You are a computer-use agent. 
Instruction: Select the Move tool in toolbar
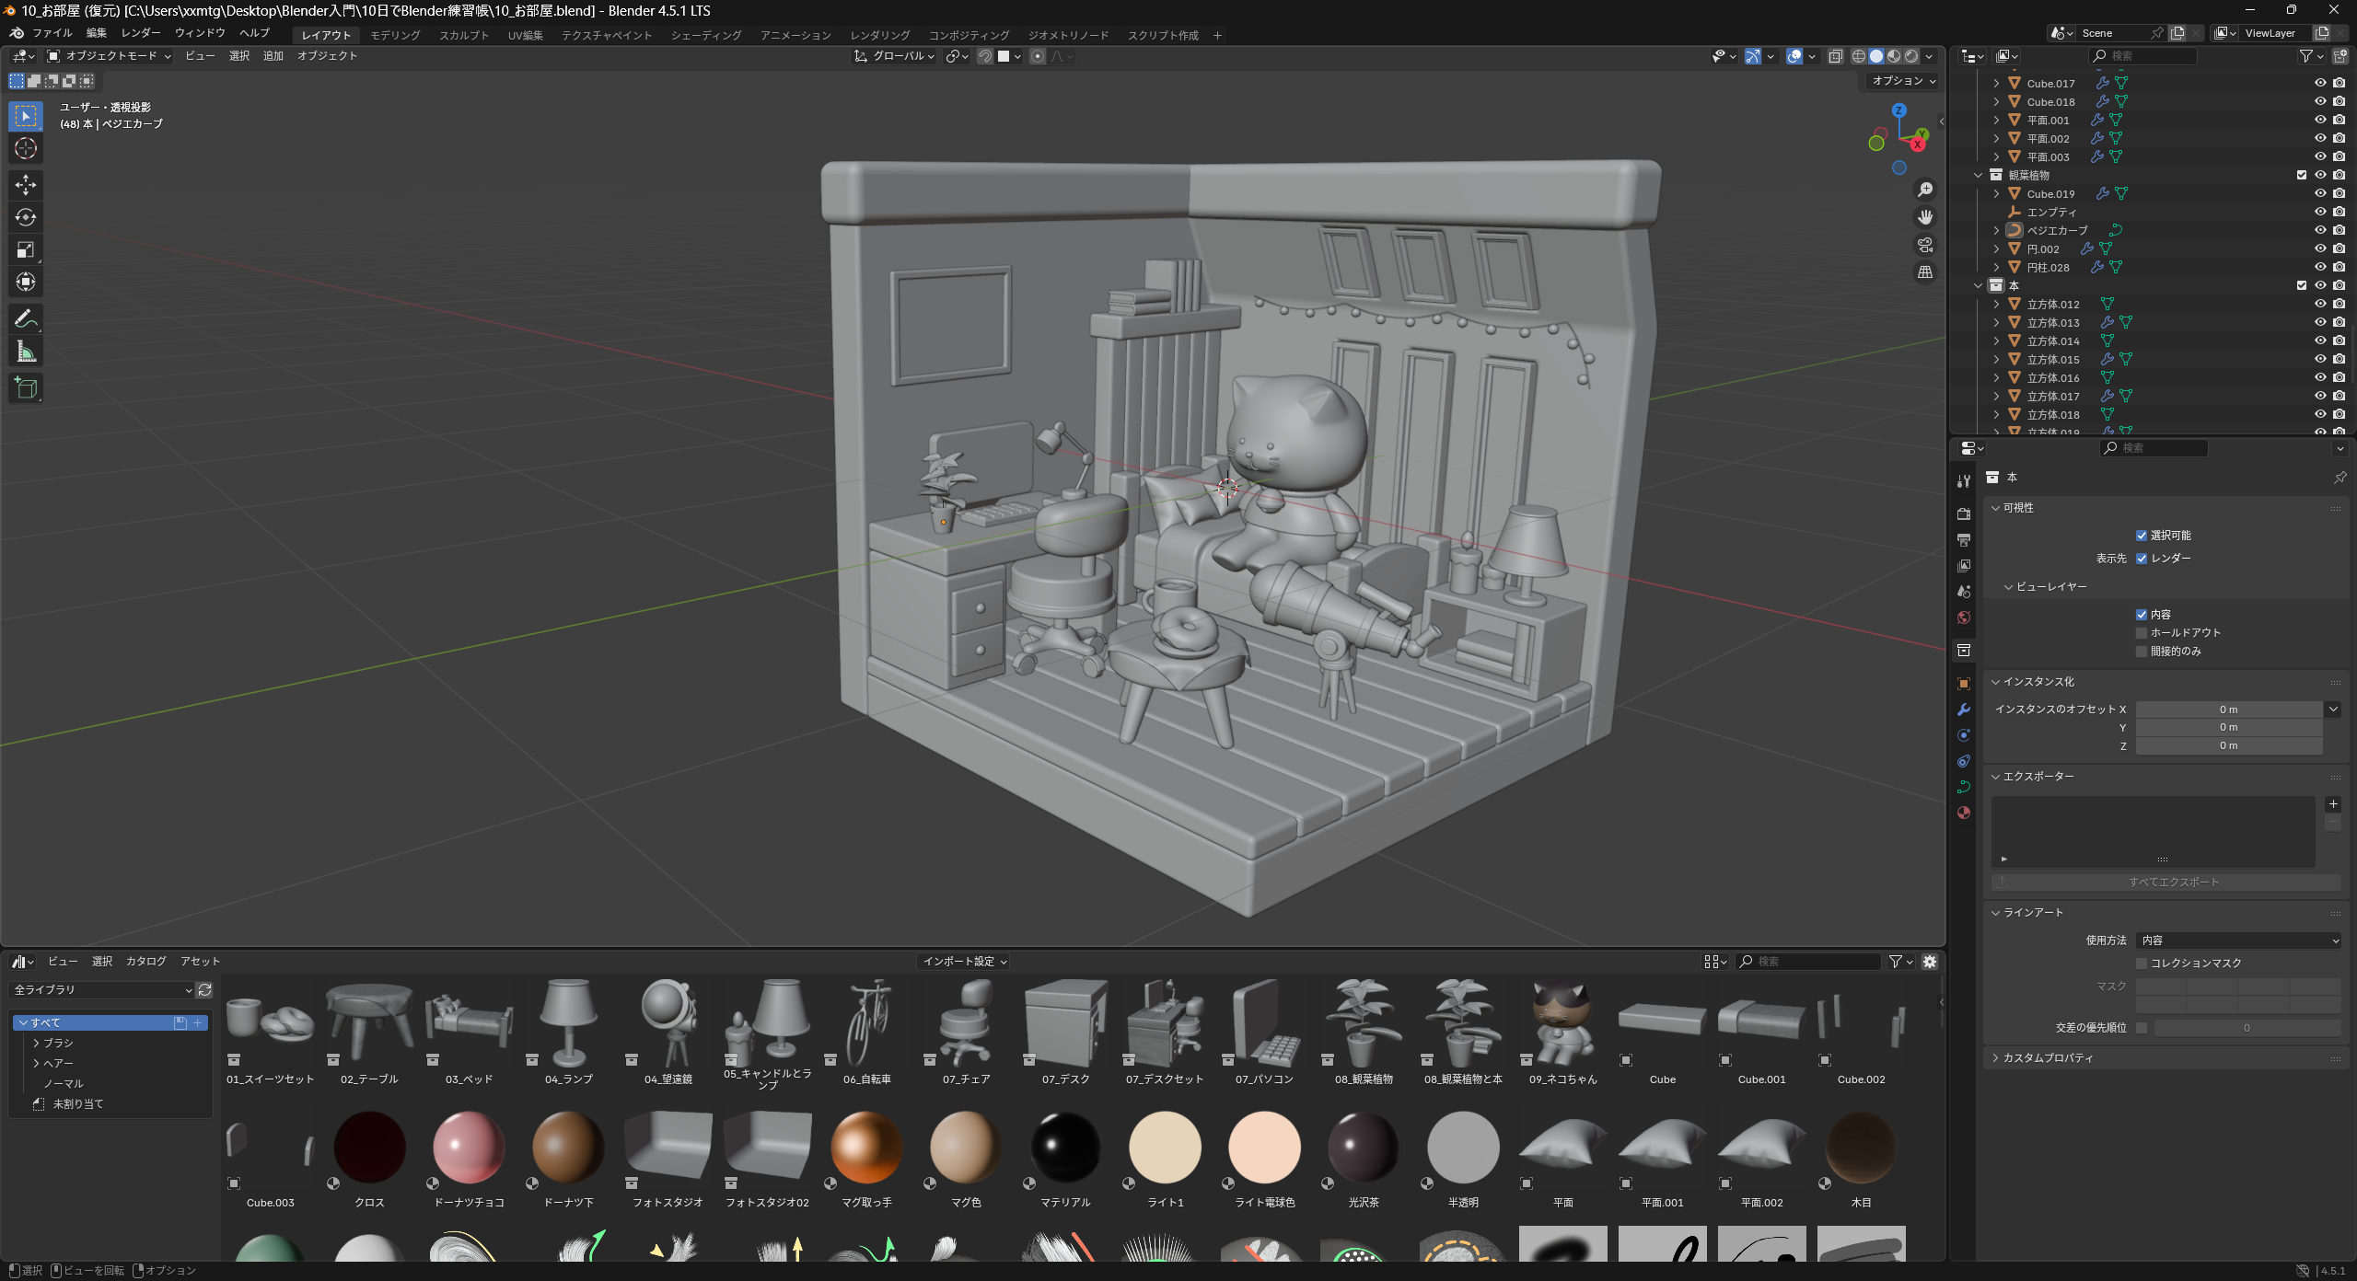pyautogui.click(x=26, y=185)
